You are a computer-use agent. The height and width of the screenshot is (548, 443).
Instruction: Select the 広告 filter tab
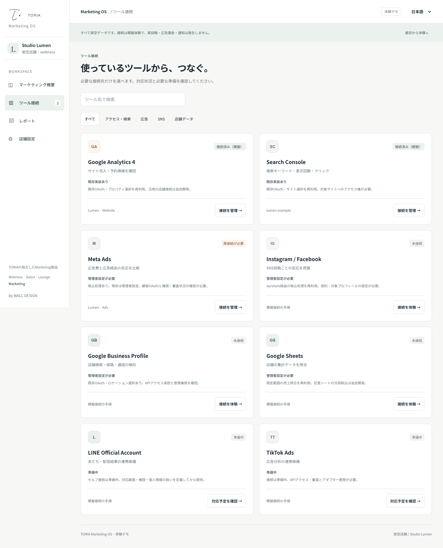(144, 119)
